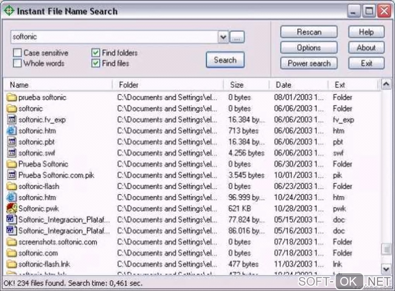Sort results by the Size column header
Image resolution: width=395 pixels, height=291 pixels.
pos(246,85)
